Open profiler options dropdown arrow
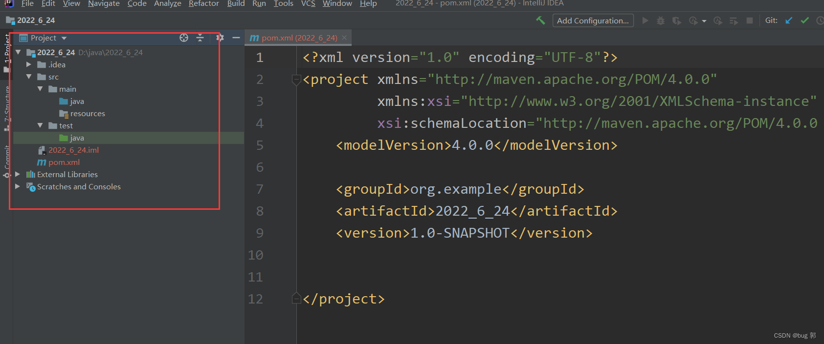 (704, 21)
